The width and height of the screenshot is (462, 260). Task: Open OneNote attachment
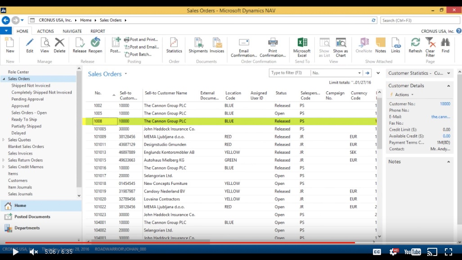[x=364, y=45]
